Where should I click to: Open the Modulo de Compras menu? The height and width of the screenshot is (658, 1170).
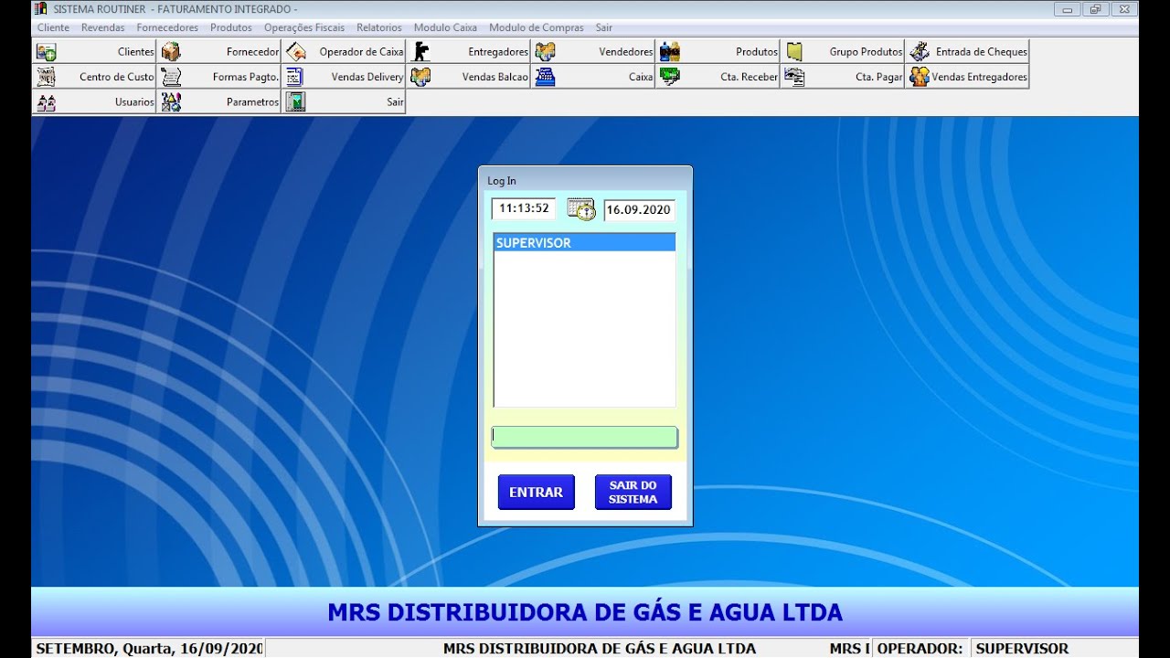point(537,27)
